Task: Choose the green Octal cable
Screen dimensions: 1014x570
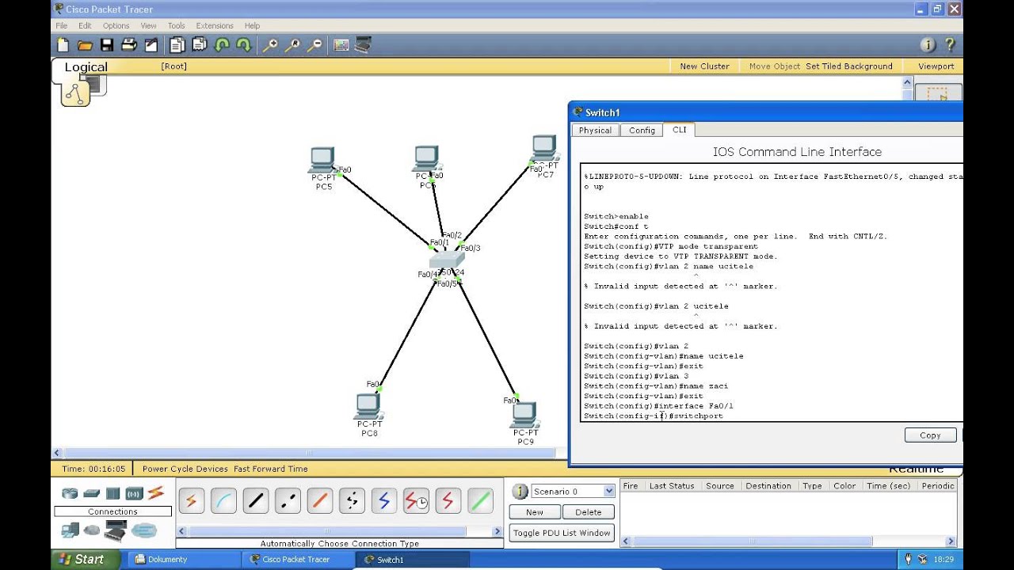Action: [x=481, y=500]
